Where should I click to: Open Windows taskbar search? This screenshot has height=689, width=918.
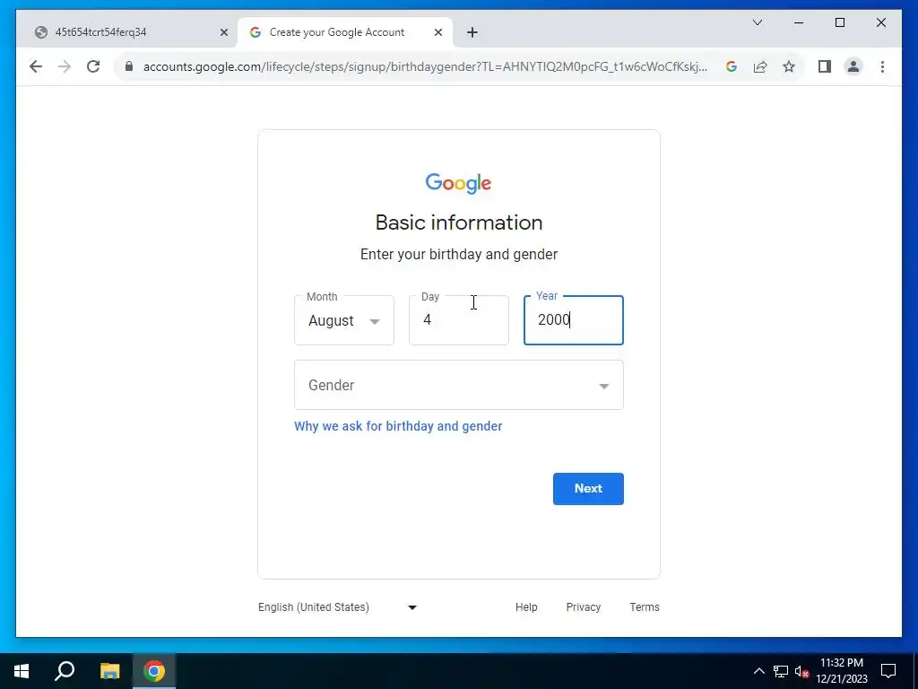65,671
